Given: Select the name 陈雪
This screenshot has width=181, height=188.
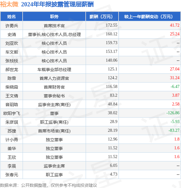Looking at the screenshot, I should [12, 78].
